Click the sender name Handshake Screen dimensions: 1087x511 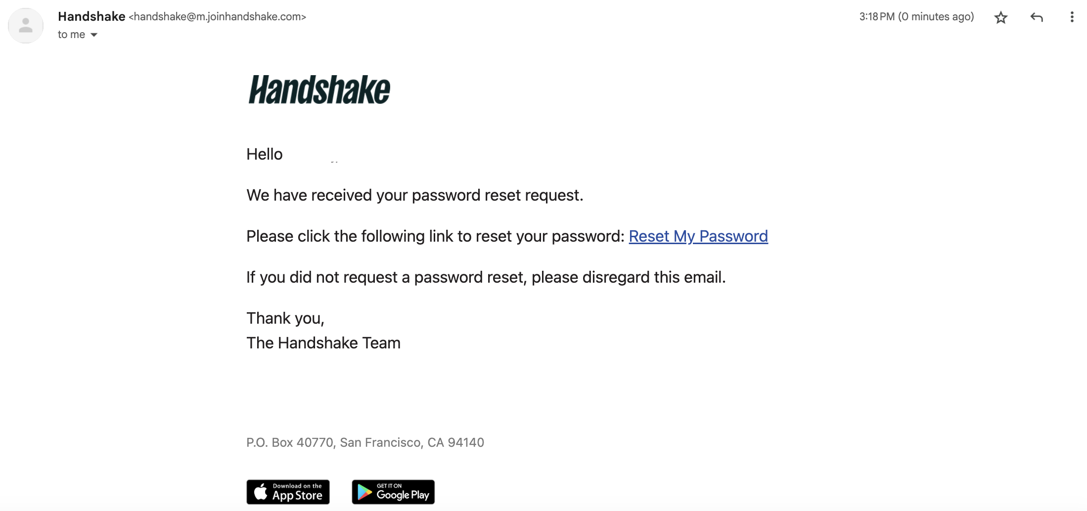pyautogui.click(x=91, y=16)
